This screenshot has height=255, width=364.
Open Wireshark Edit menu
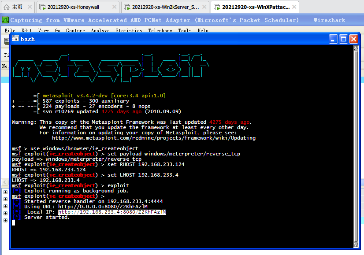[26, 30]
